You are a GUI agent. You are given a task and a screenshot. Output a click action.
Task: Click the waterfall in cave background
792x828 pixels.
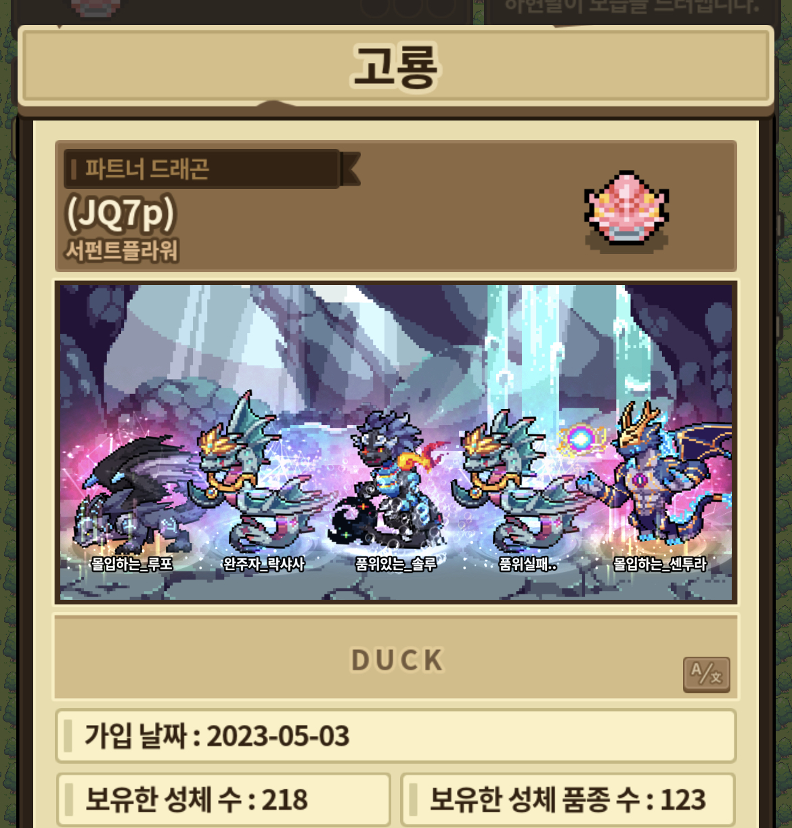pos(528,352)
